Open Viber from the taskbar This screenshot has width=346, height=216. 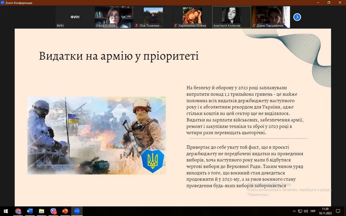(x=53, y=211)
